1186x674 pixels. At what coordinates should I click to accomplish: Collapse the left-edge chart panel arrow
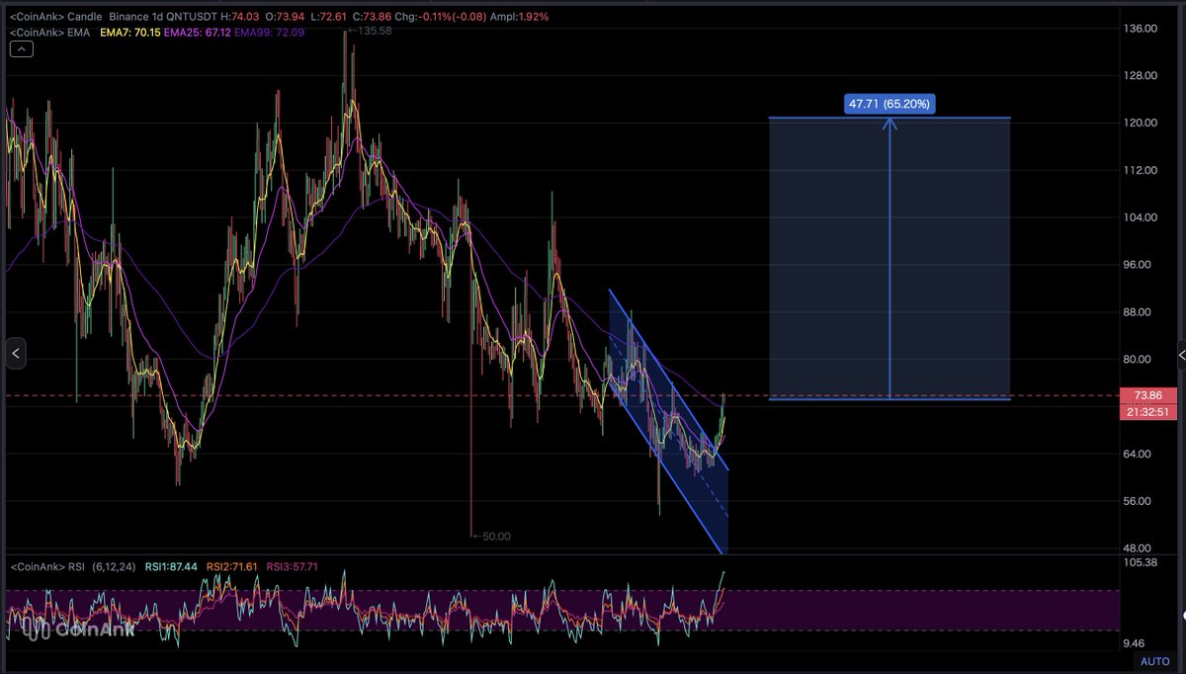click(x=16, y=353)
